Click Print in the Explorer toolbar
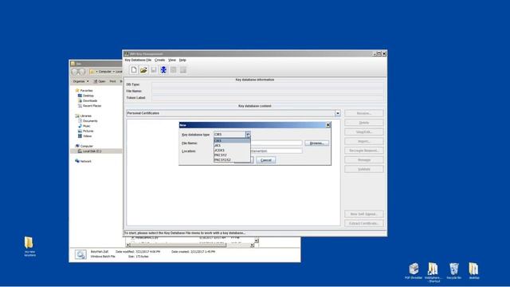The width and height of the screenshot is (510, 287). click(112, 81)
